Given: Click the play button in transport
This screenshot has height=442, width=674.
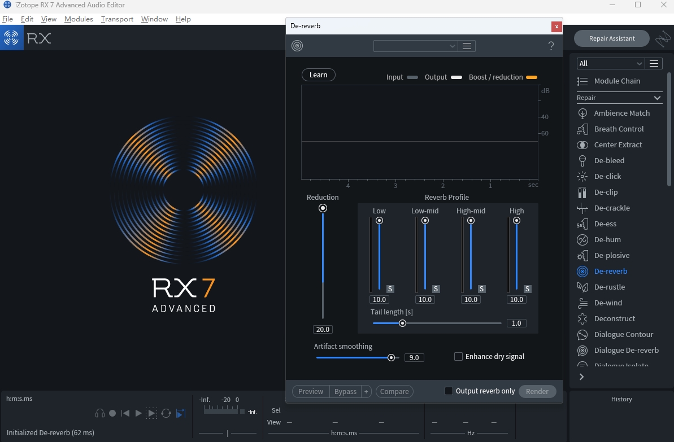Looking at the screenshot, I should coord(138,413).
